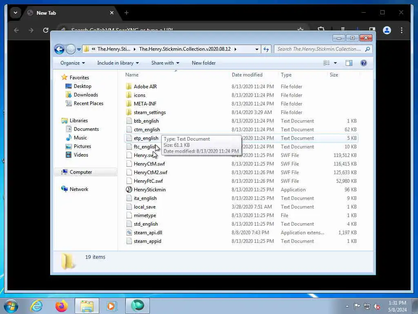
Task: Select the Adobe AIR folder icon
Action: coord(129,87)
